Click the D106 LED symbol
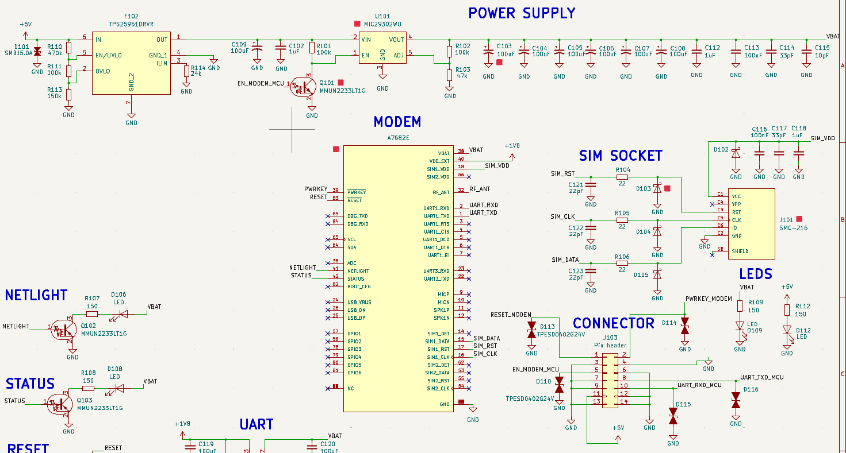 pyautogui.click(x=123, y=314)
